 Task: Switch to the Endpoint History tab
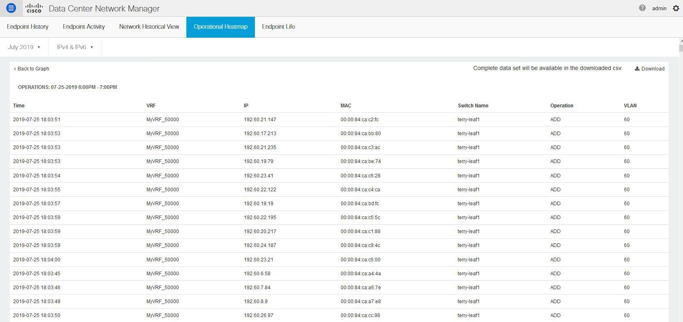pos(28,27)
